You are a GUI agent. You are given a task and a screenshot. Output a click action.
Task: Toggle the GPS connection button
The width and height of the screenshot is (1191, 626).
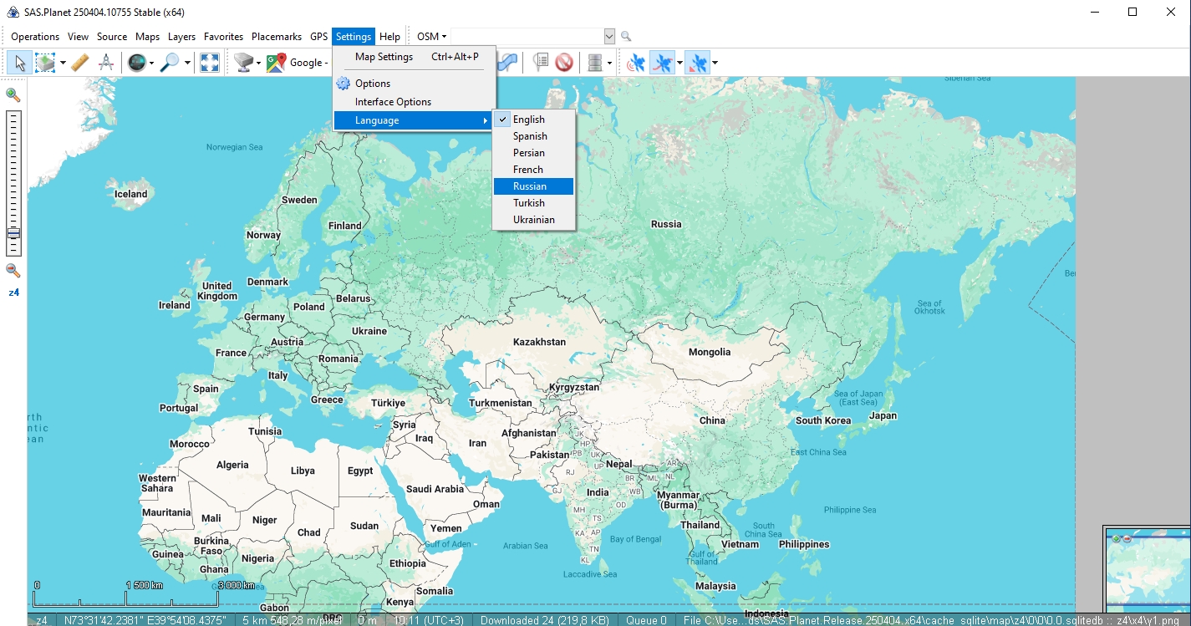(637, 62)
